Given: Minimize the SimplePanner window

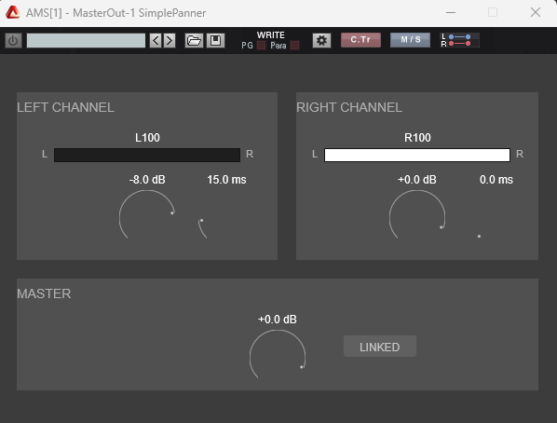Looking at the screenshot, I should point(451,12).
